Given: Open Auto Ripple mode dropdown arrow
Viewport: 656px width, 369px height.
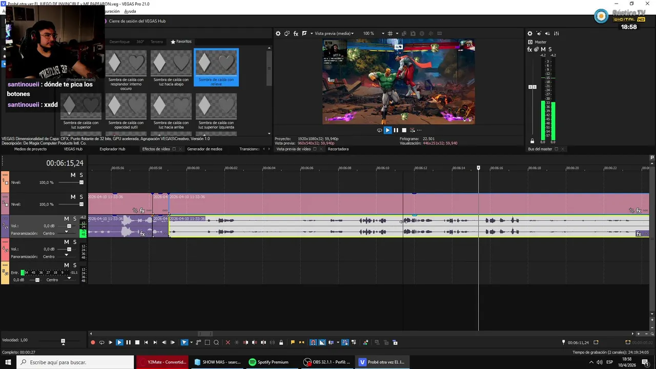Looking at the screenshot, I should [338, 342].
